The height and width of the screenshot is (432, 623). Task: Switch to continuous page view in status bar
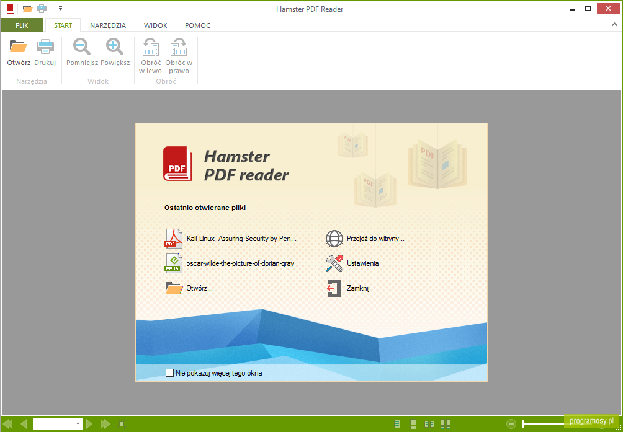click(x=413, y=424)
